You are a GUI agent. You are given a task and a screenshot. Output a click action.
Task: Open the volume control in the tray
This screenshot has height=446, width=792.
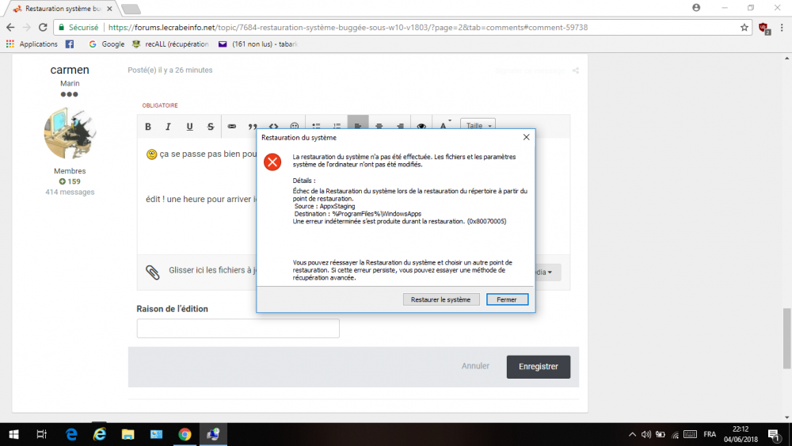pos(646,434)
